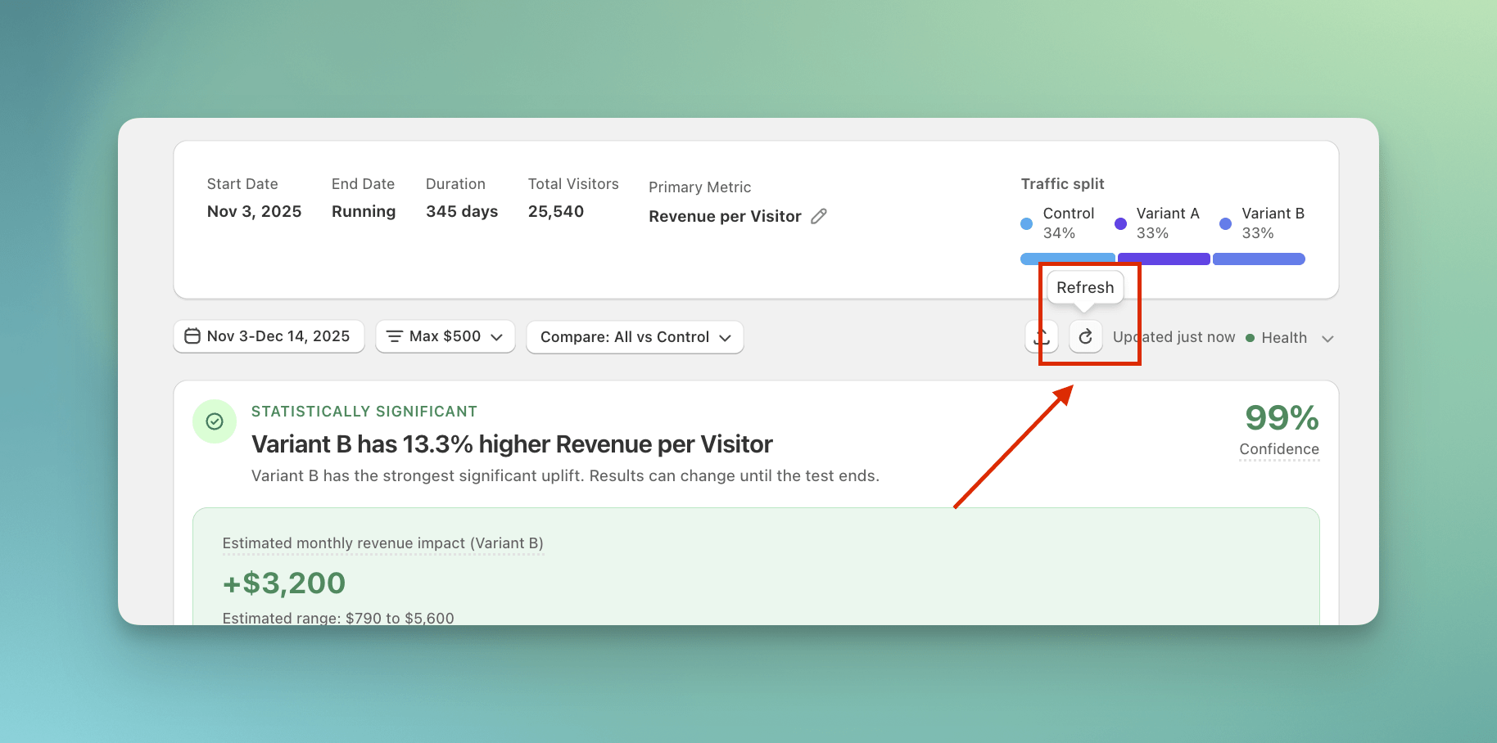Open the Max $500 filter dropdown

point(445,336)
